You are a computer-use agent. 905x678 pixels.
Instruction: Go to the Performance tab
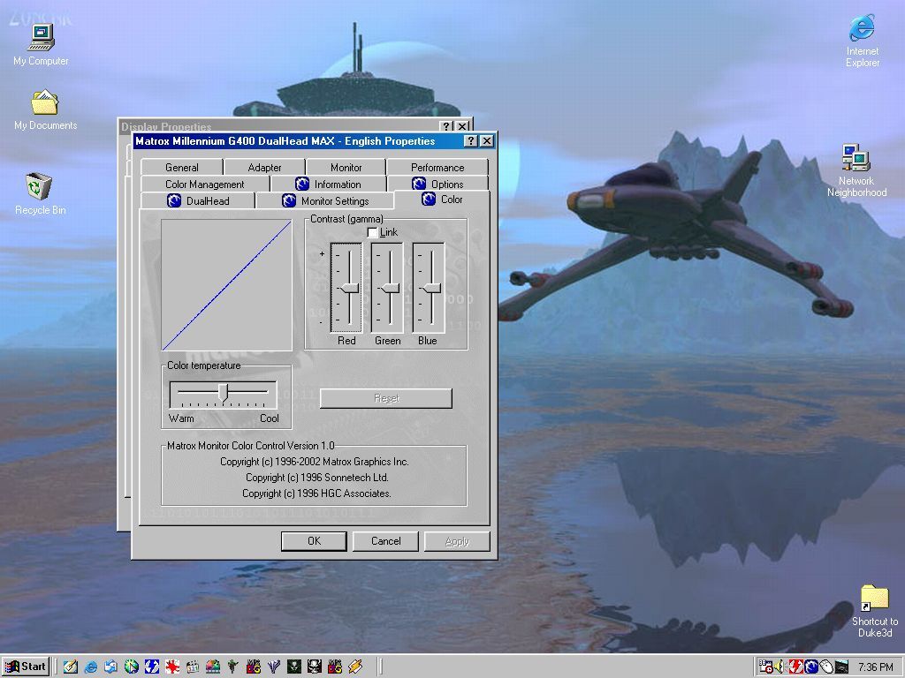[x=437, y=168]
